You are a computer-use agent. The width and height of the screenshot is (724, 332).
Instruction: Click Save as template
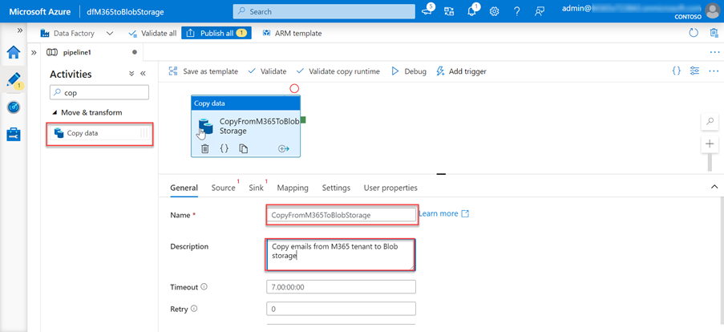tap(203, 71)
